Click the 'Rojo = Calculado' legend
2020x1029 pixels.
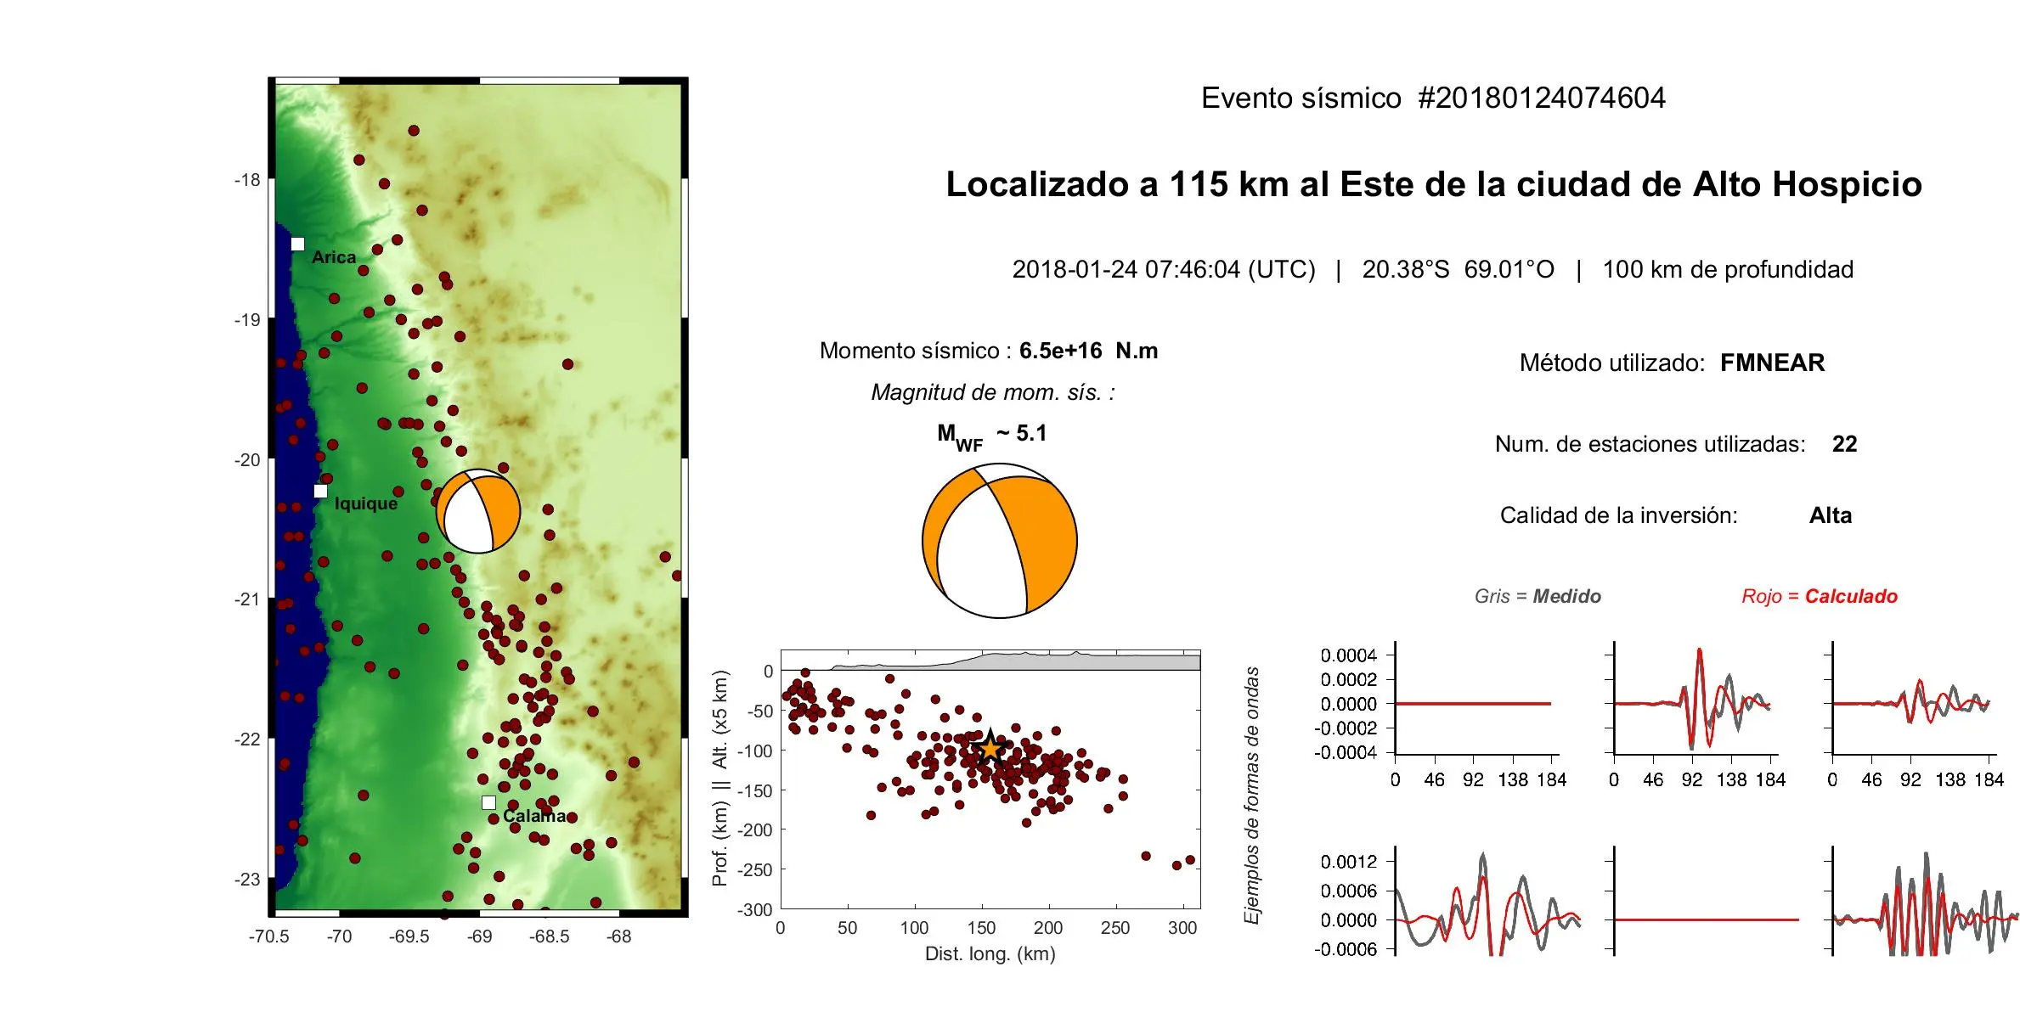(x=1820, y=596)
